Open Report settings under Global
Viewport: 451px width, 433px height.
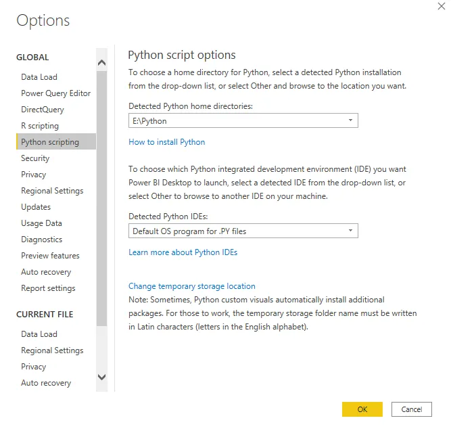tap(48, 288)
